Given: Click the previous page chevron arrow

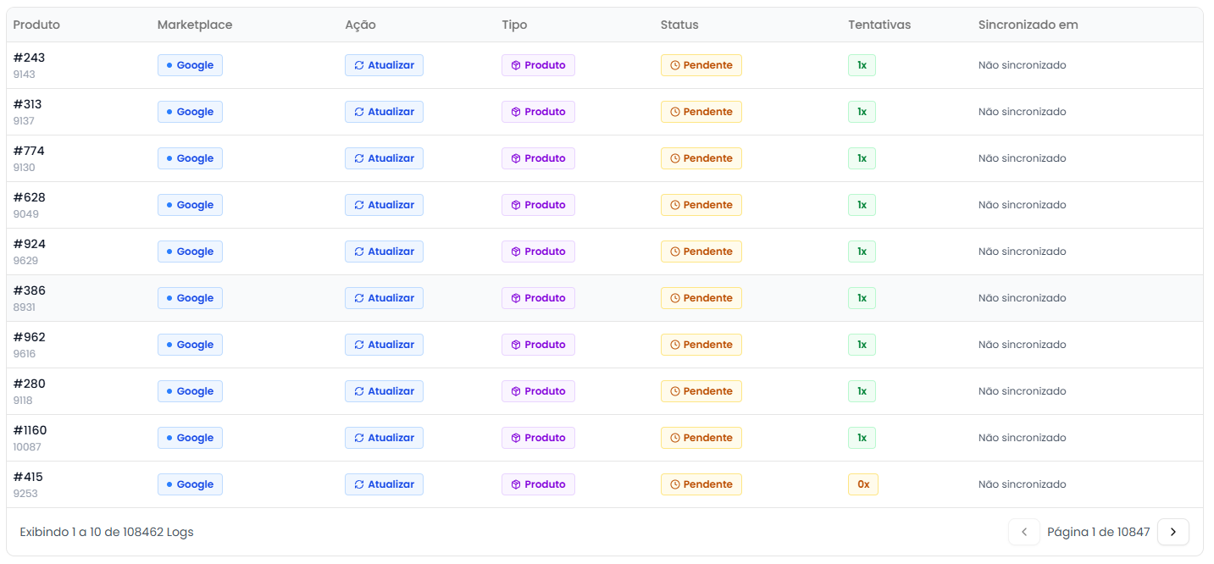Looking at the screenshot, I should 1023,532.
